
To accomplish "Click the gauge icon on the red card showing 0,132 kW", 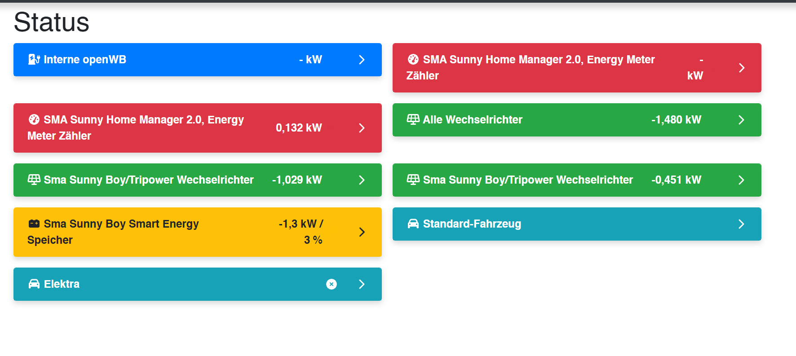I will coord(34,119).
